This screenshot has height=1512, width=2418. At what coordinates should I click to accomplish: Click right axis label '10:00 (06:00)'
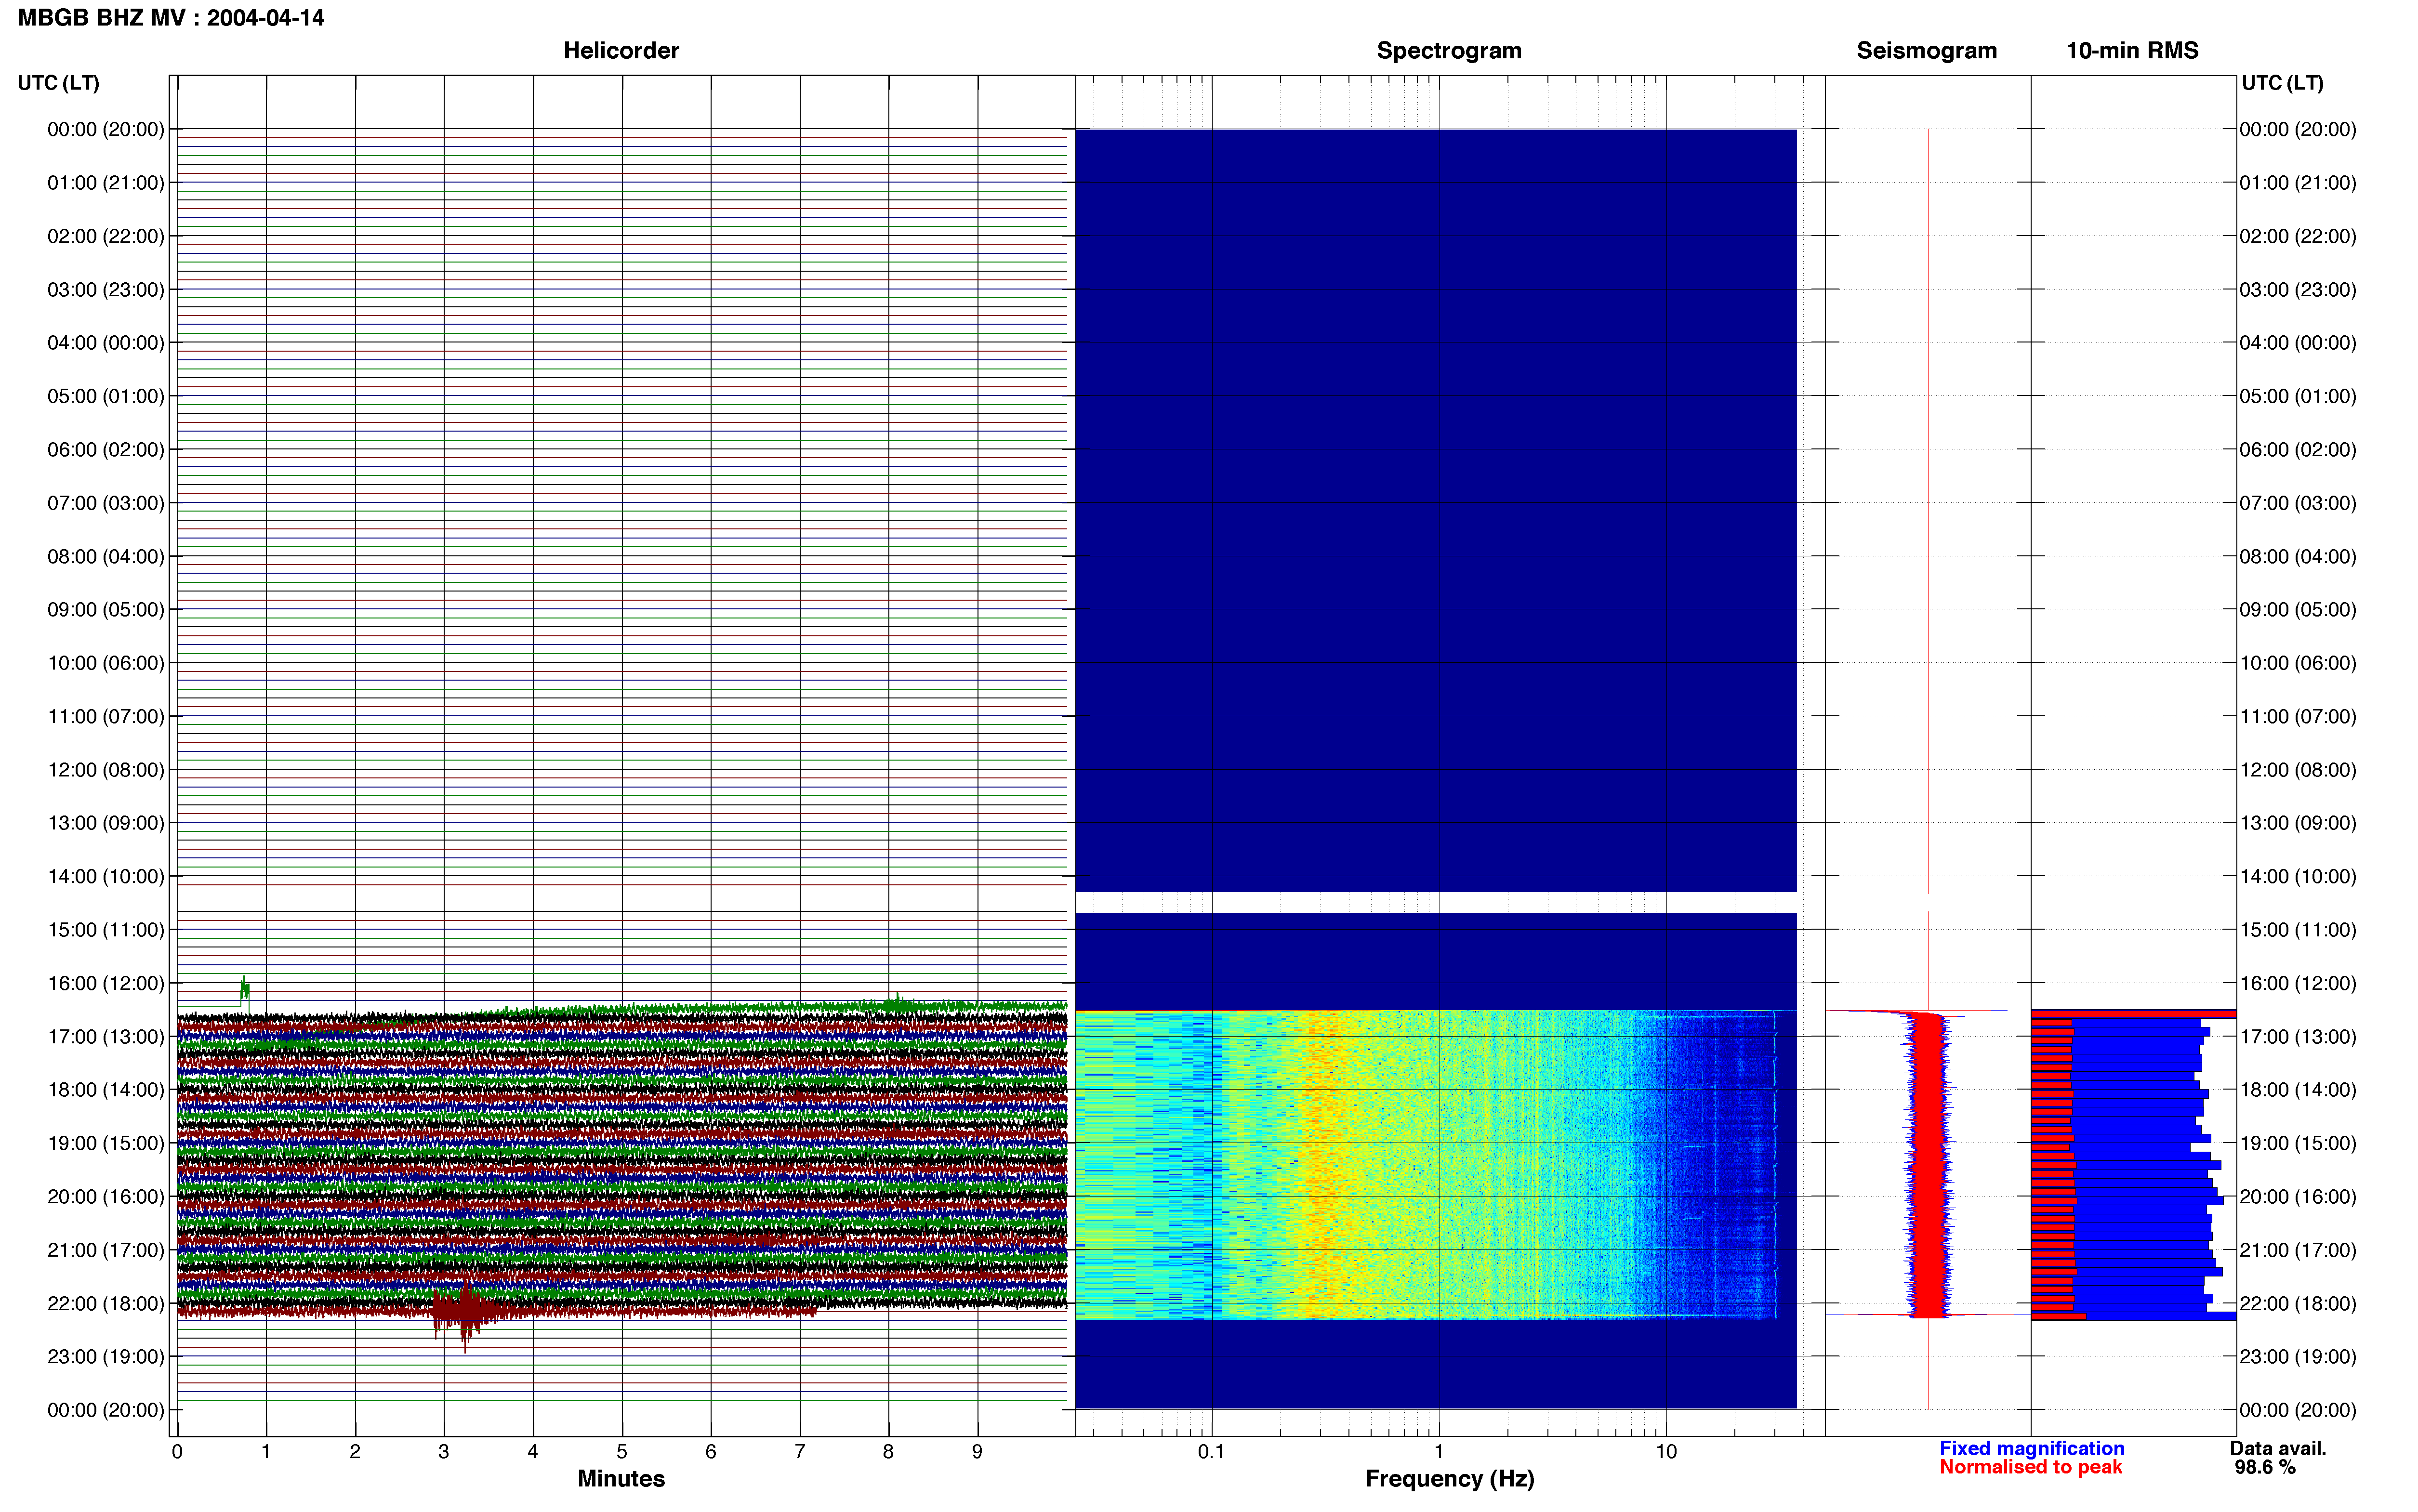click(2298, 663)
